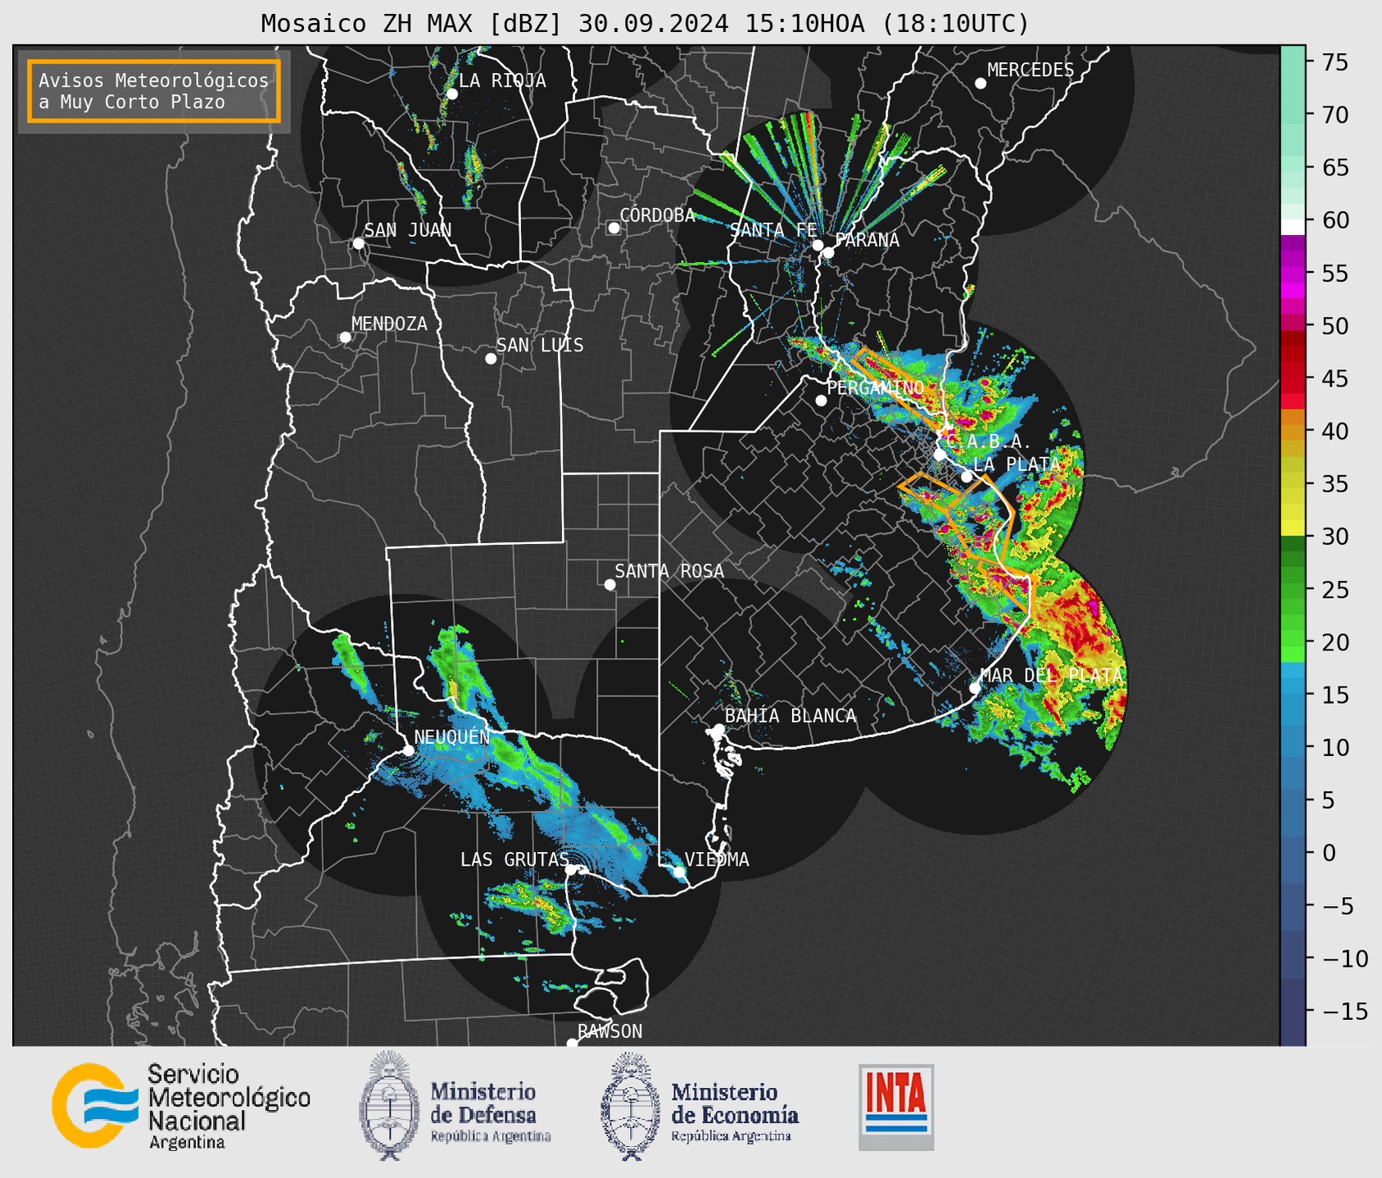
Task: Click the Neuquén city marker dot
Action: [x=408, y=750]
